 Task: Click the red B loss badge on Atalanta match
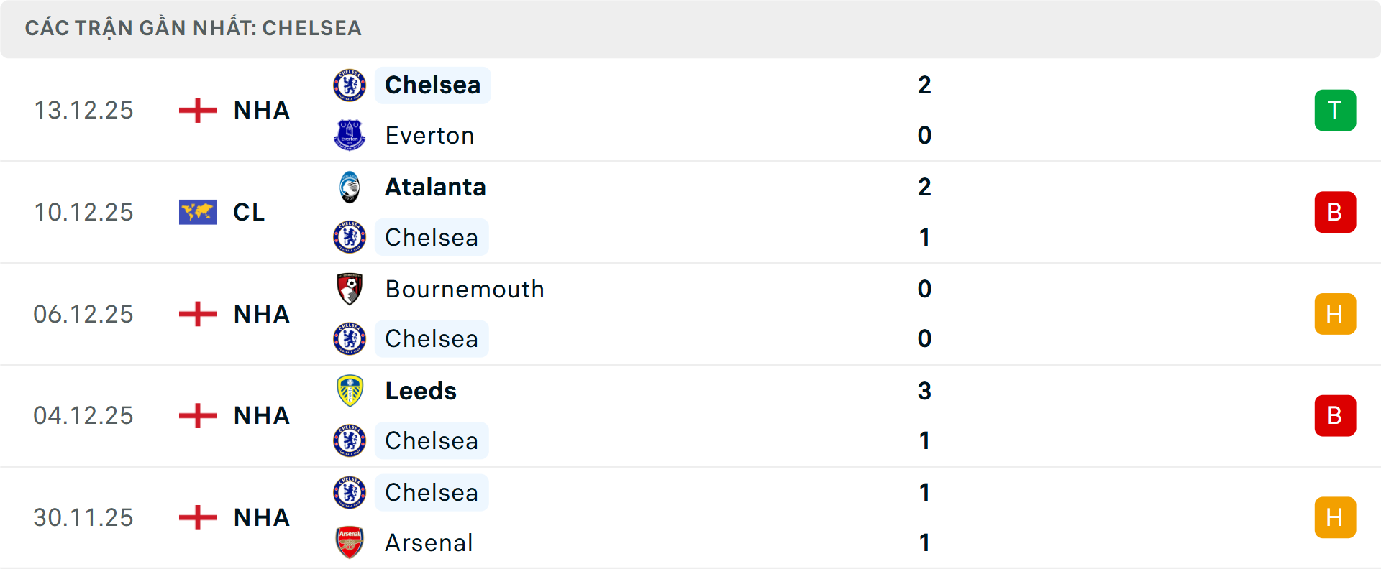pyautogui.click(x=1335, y=212)
